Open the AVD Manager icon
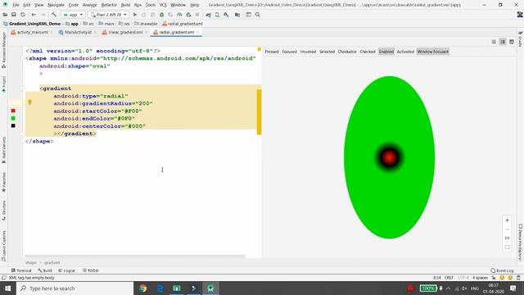Image resolution: width=524 pixels, height=295 pixels. tap(217, 15)
